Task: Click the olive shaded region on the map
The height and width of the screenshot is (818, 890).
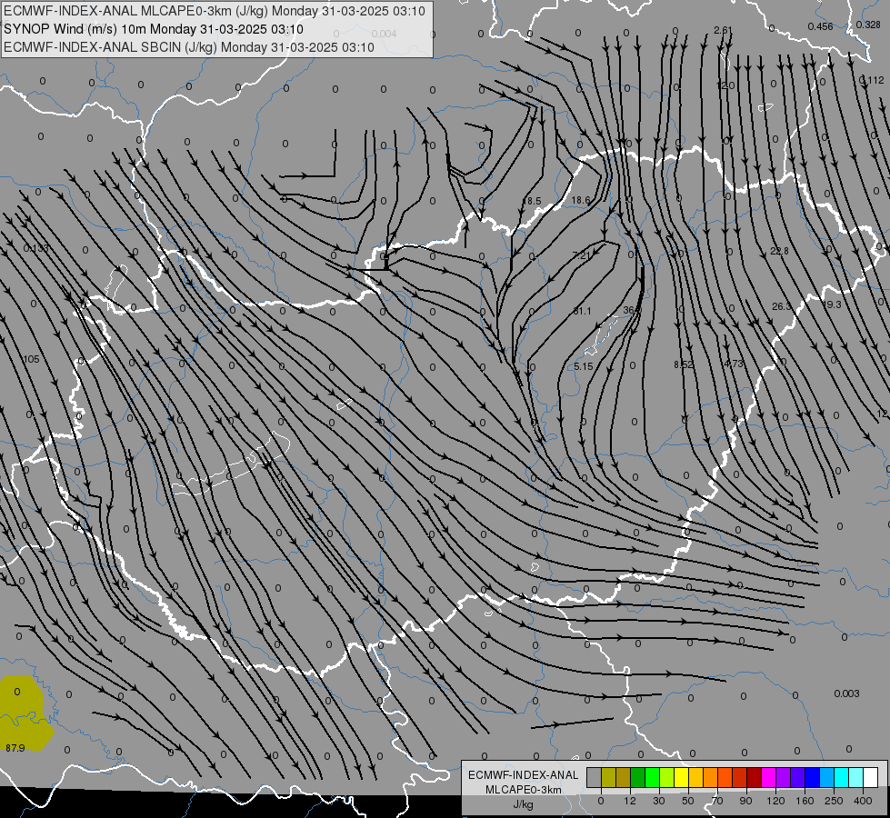Action: [24, 714]
